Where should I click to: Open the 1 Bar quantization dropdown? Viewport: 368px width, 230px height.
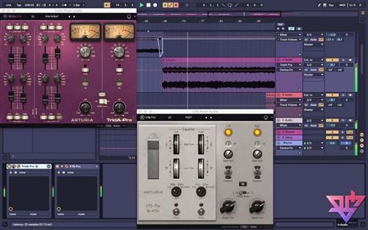pos(79,5)
